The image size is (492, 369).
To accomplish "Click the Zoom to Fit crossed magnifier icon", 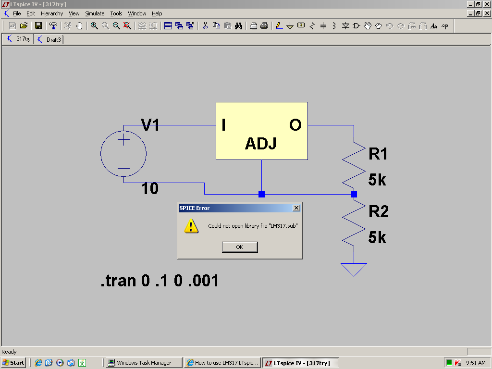I will click(127, 26).
